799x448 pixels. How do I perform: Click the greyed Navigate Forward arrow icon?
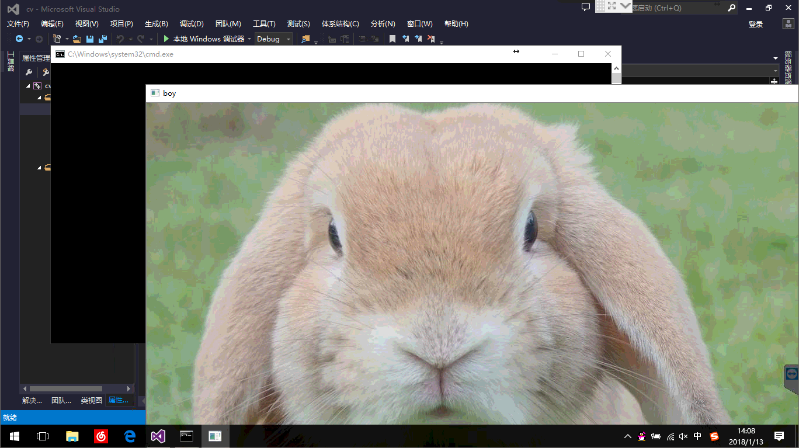click(39, 39)
